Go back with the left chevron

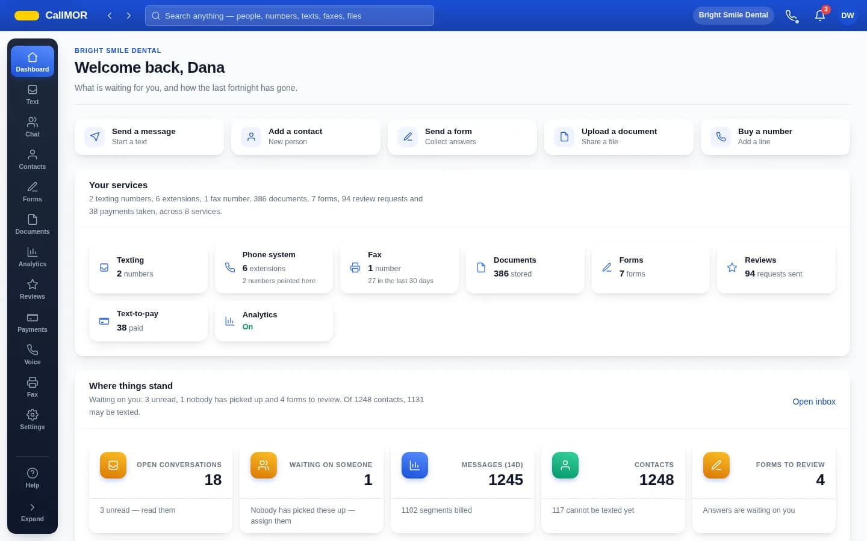(x=110, y=16)
